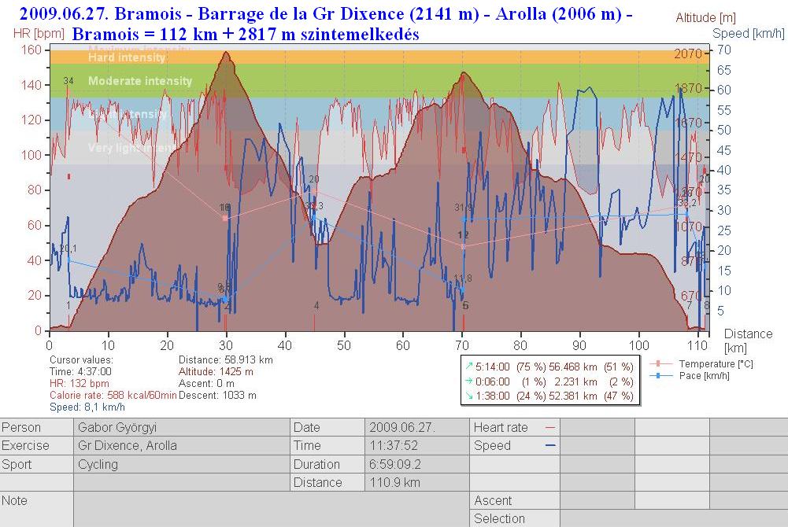Click the downhill arrow icon in stats box
This screenshot has width=788, height=527.
(469, 396)
